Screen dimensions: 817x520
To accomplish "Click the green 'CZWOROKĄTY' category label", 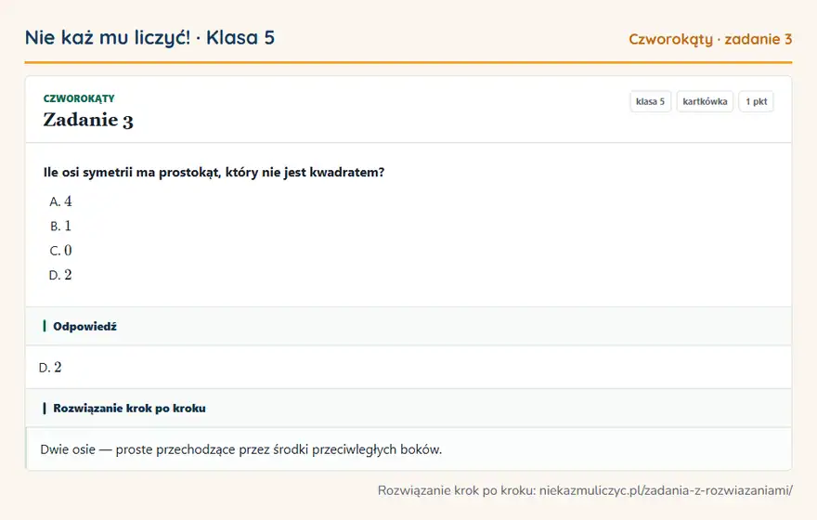I will (79, 98).
